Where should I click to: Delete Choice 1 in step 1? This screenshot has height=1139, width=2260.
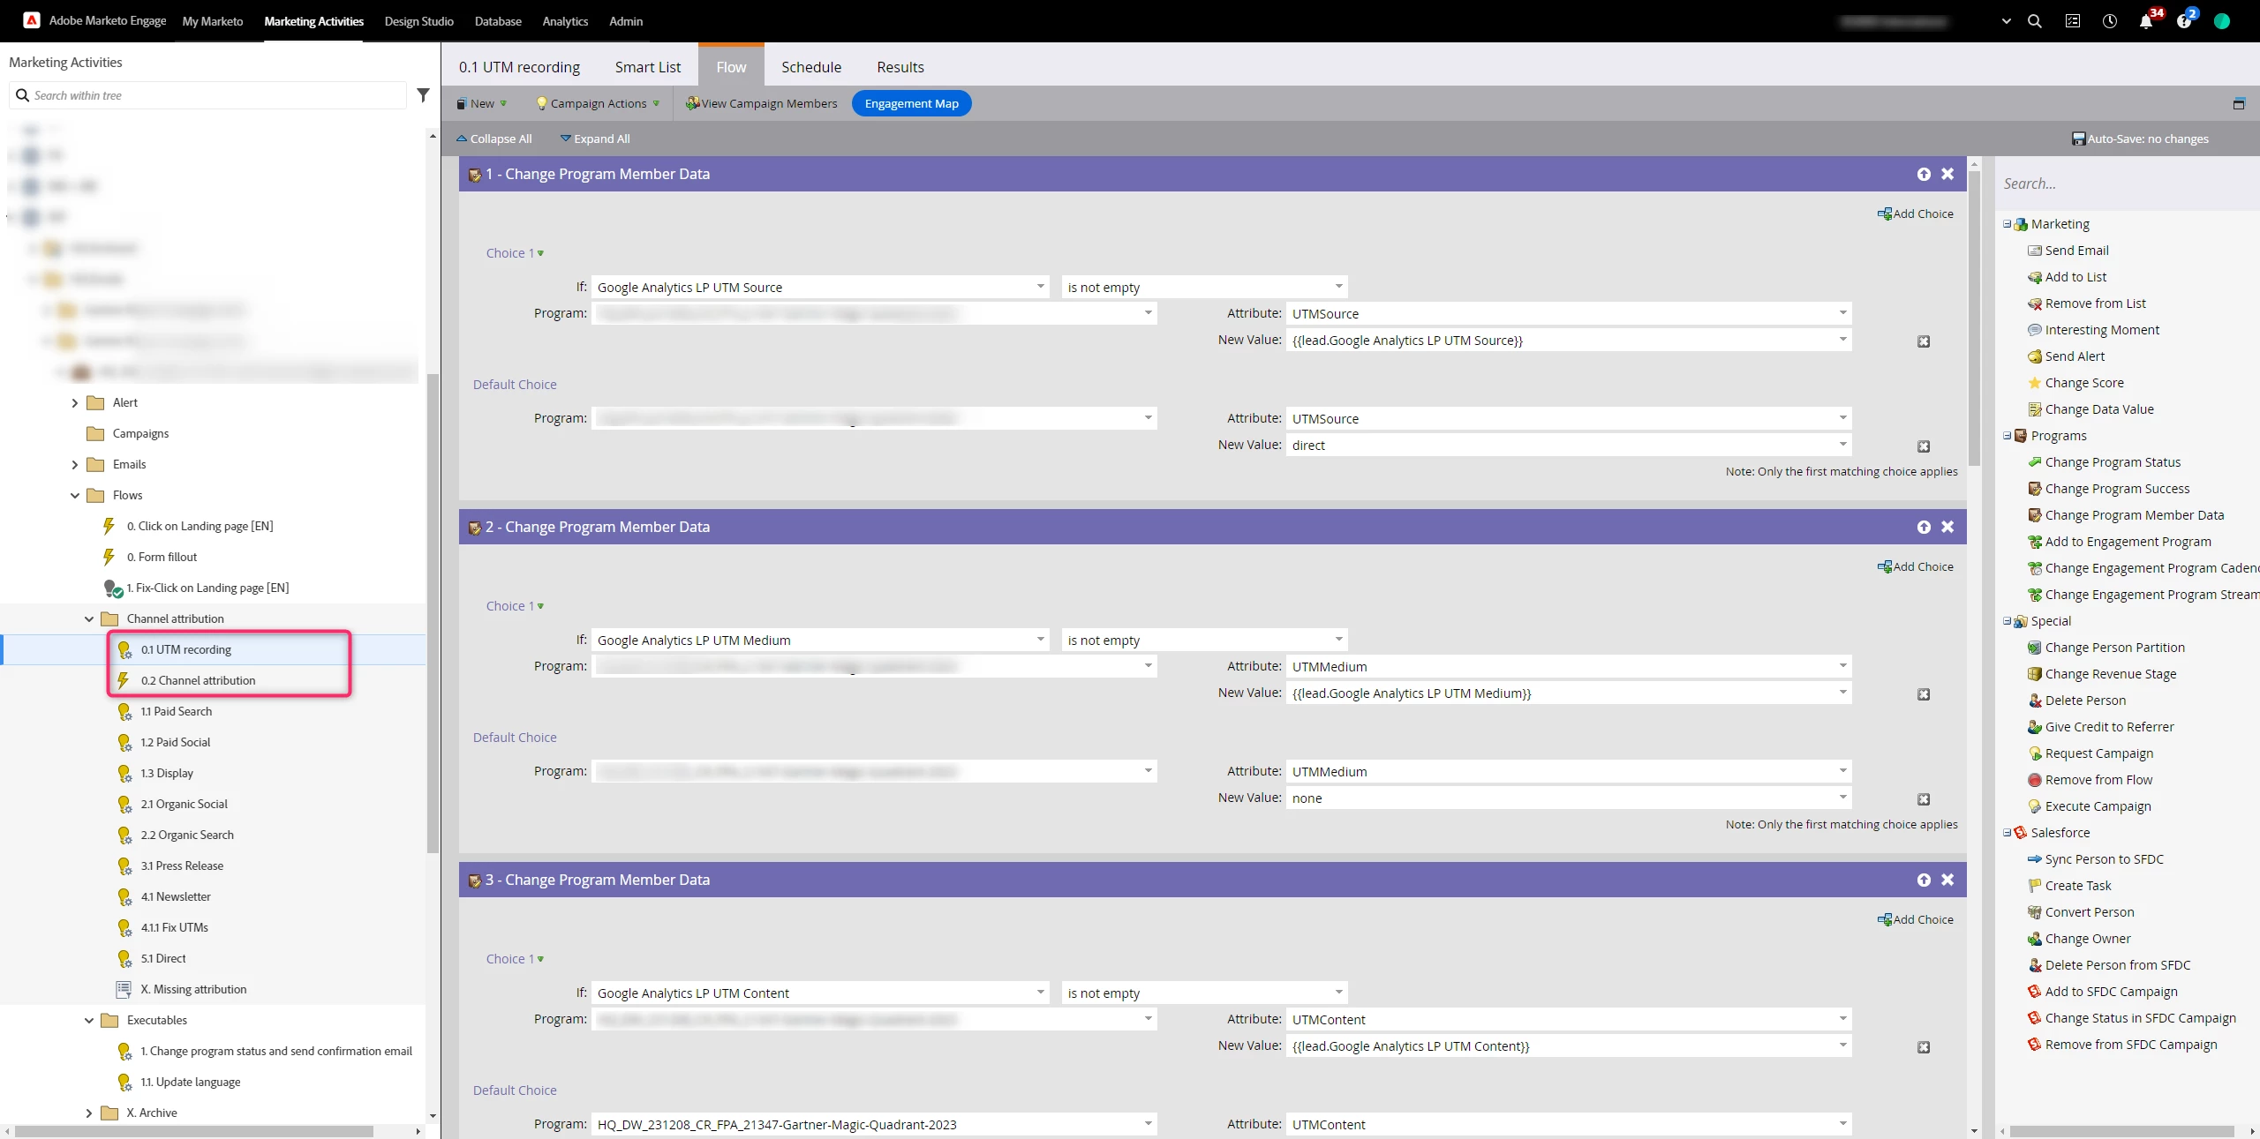(x=1924, y=342)
